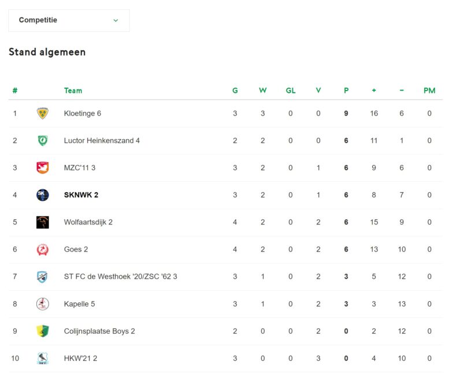Click the MZC'11 3 red crest
Screen dimensions: 449x378
(x=43, y=167)
